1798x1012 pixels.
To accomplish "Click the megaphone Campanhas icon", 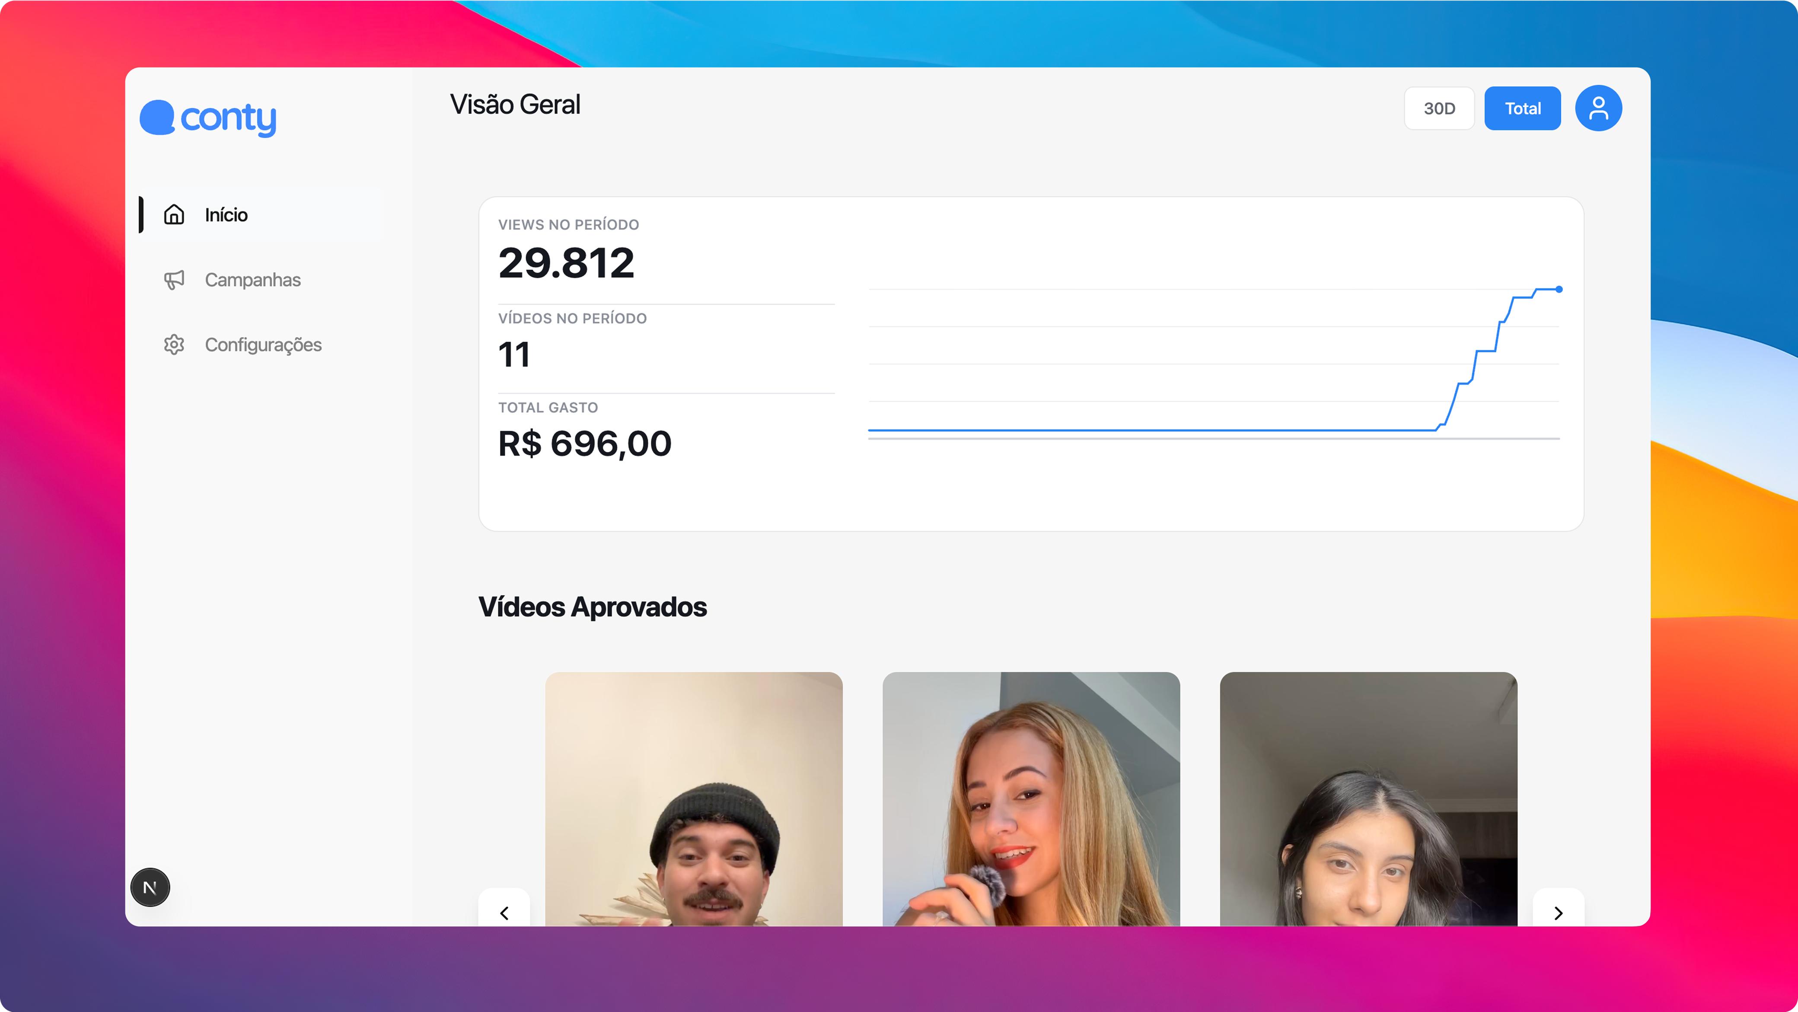I will (174, 280).
